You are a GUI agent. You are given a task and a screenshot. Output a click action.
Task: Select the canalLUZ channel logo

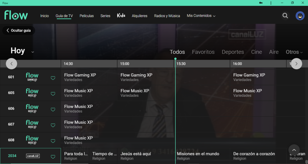point(33,156)
